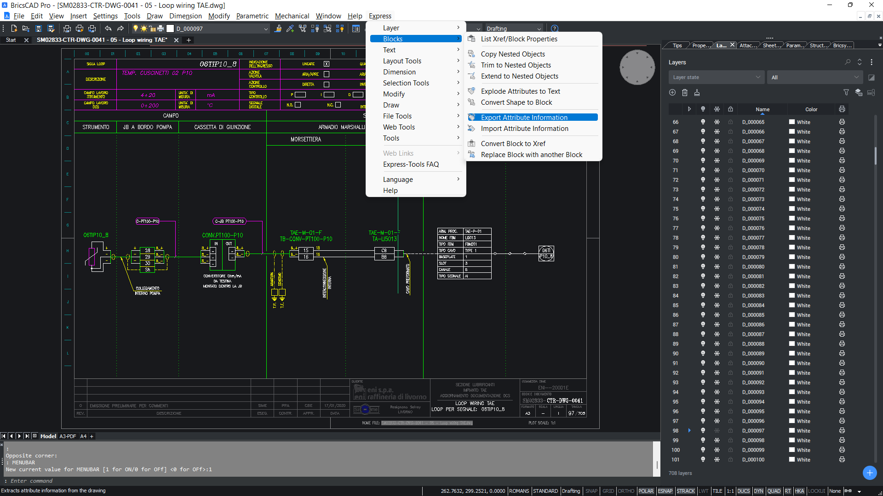This screenshot has width=883, height=496.
Task: Click the purge layers brush icon
Action: click(x=697, y=92)
